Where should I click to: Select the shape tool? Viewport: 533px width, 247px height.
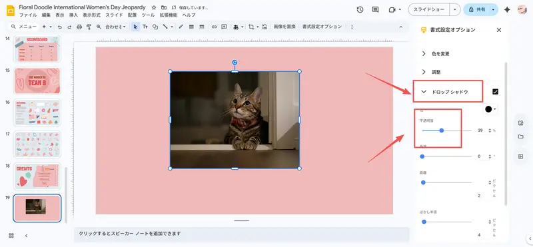(155, 27)
